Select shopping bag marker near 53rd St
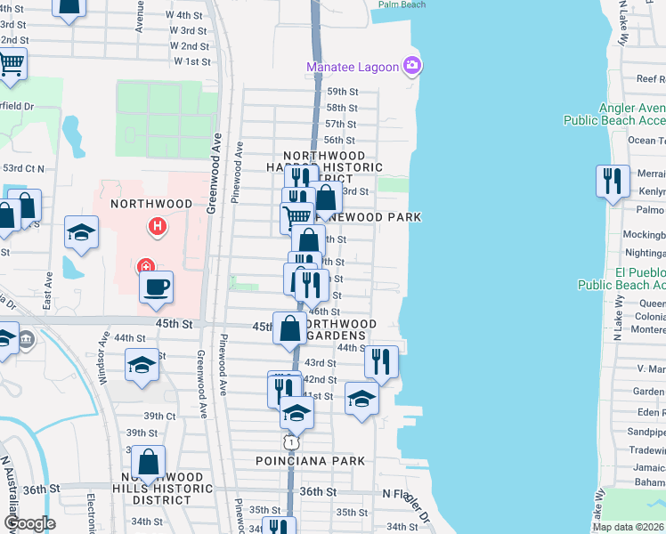Screen dimensions: 666x534 click(326, 200)
